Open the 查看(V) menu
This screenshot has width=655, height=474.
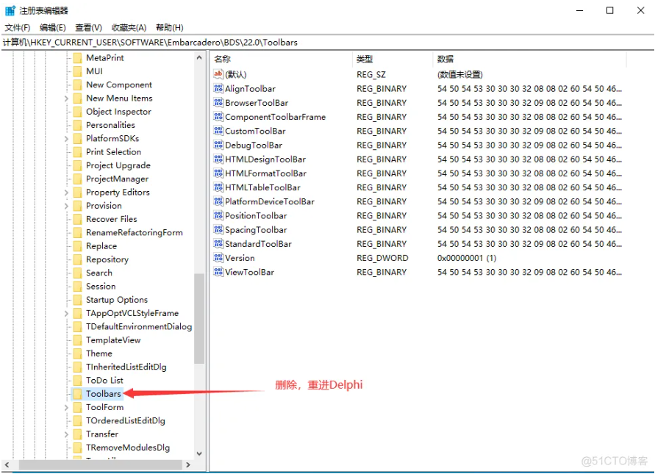[88, 28]
